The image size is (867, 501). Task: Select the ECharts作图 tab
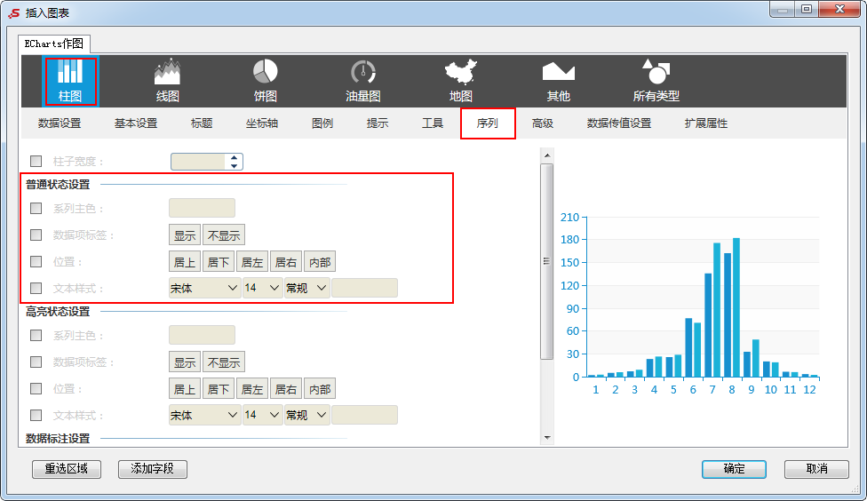(x=53, y=44)
